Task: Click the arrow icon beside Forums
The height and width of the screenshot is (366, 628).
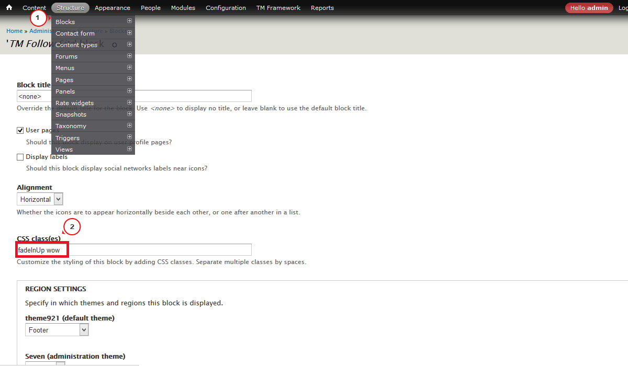Action: coord(129,56)
